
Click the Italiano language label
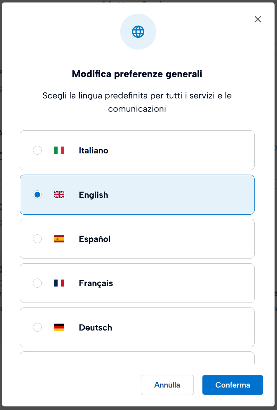[93, 150]
